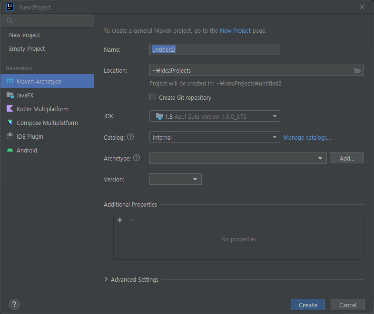Image resolution: width=374 pixels, height=314 pixels.
Task: Open the JDK dropdown
Action: 215,116
